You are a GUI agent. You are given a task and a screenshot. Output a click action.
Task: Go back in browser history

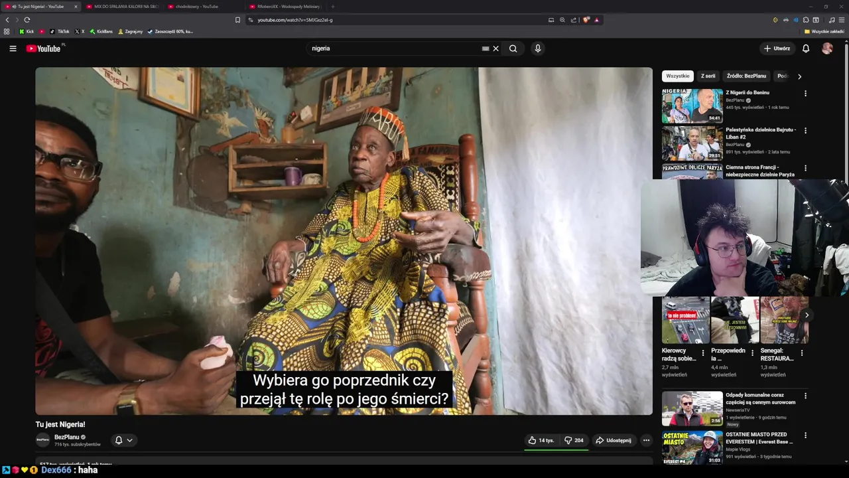[7, 20]
